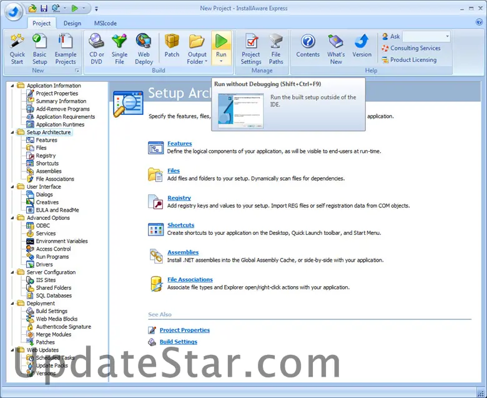The image size is (487, 398).
Task: Collapse the Advanced Options tree node
Action: [x=12, y=218]
